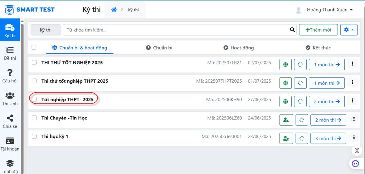365x174 pixels.
Task: Check the Tốt nghiệp THPT- 2025 checkbox
Action: pyautogui.click(x=34, y=99)
